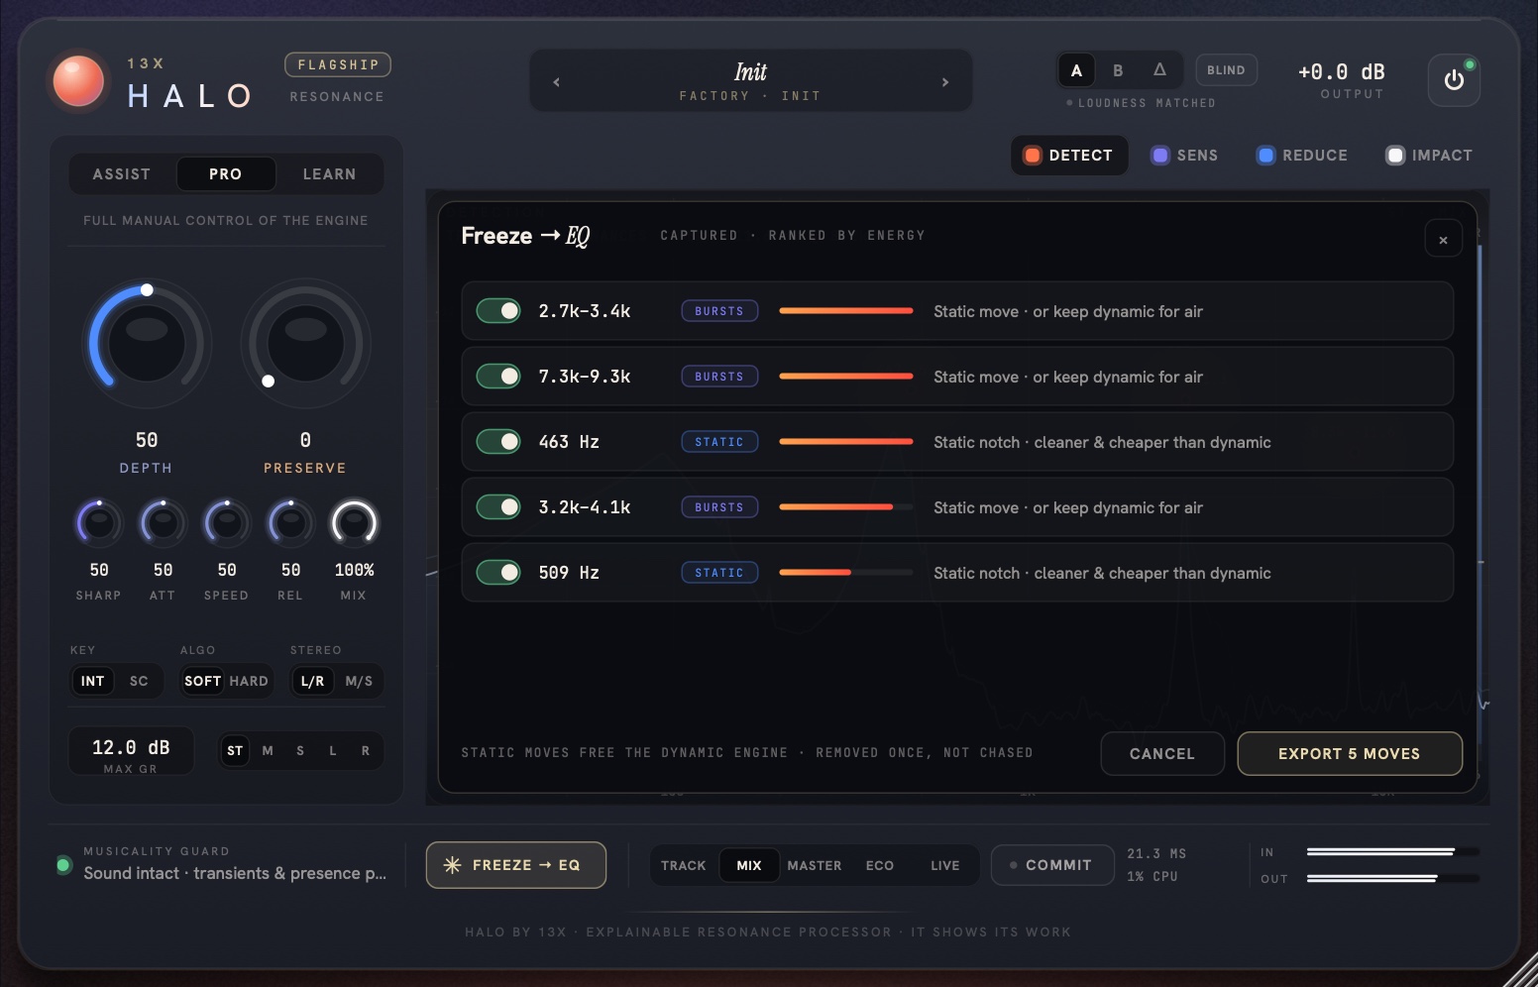
Task: Select the SENS view tab
Action: pos(1184,156)
